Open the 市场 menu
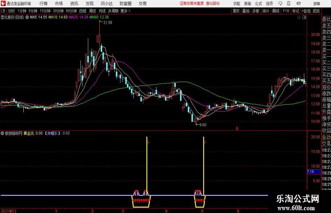The image size is (331, 213). 59,3
